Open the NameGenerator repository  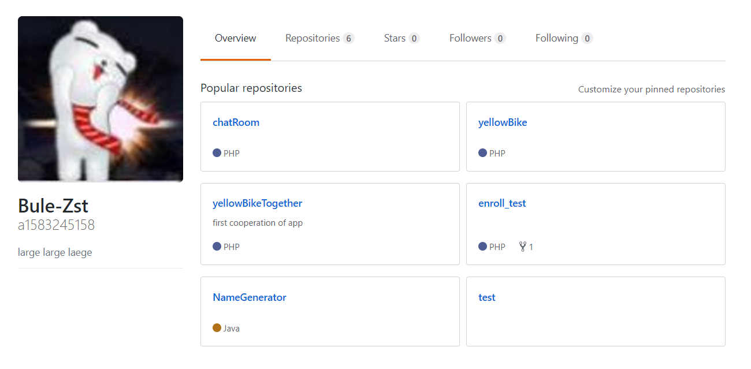point(249,297)
